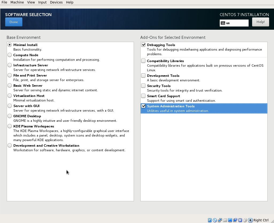Click the hard disk activity icon in status bar
274x223 pixels.
pos(210,220)
